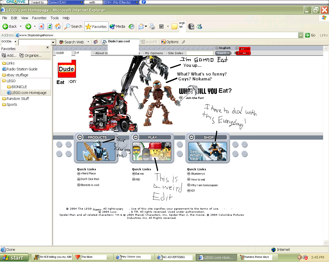Open the Site Index link
329x263 pixels.
pos(176,53)
